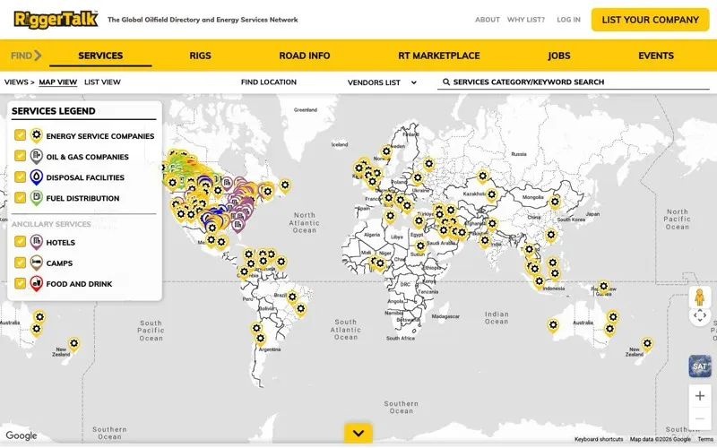717x448 pixels.
Task: Toggle Fuel Distribution checkbox
Action: click(20, 197)
